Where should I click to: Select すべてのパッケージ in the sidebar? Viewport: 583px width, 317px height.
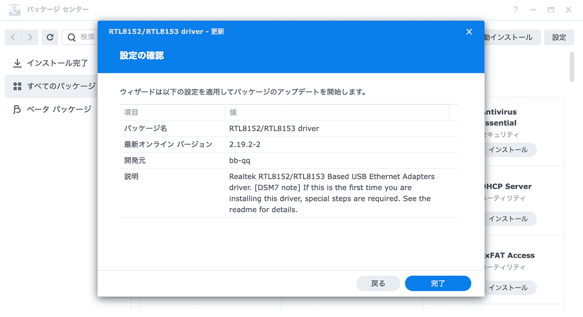51,86
